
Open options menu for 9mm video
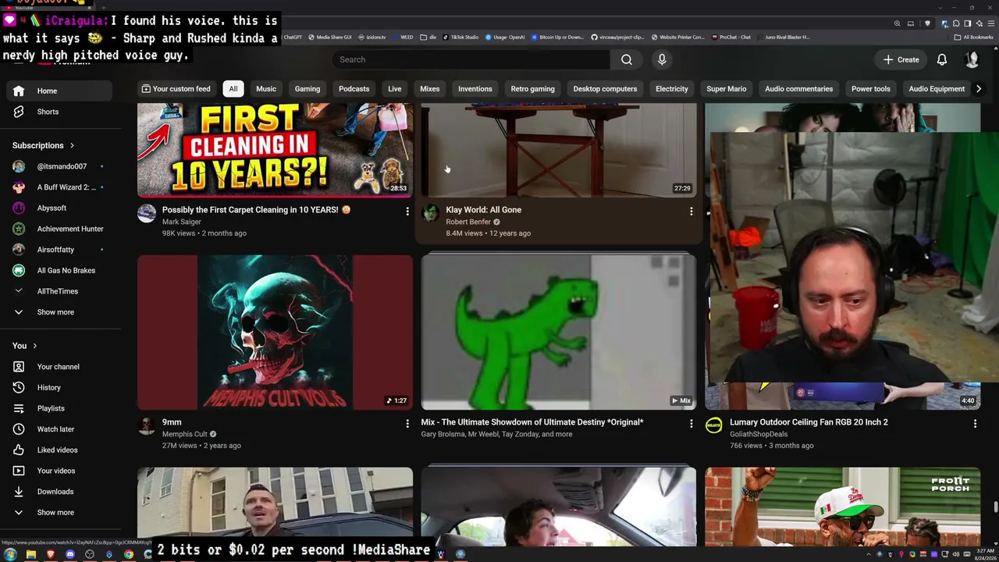pyautogui.click(x=407, y=423)
